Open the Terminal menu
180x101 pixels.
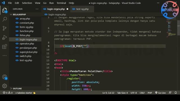61,3
